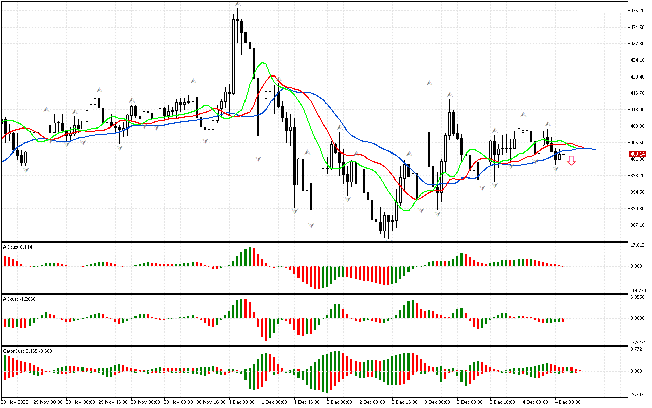
Task: Click the GatorCust 0.165 -0.609 label
Action: tap(28, 351)
